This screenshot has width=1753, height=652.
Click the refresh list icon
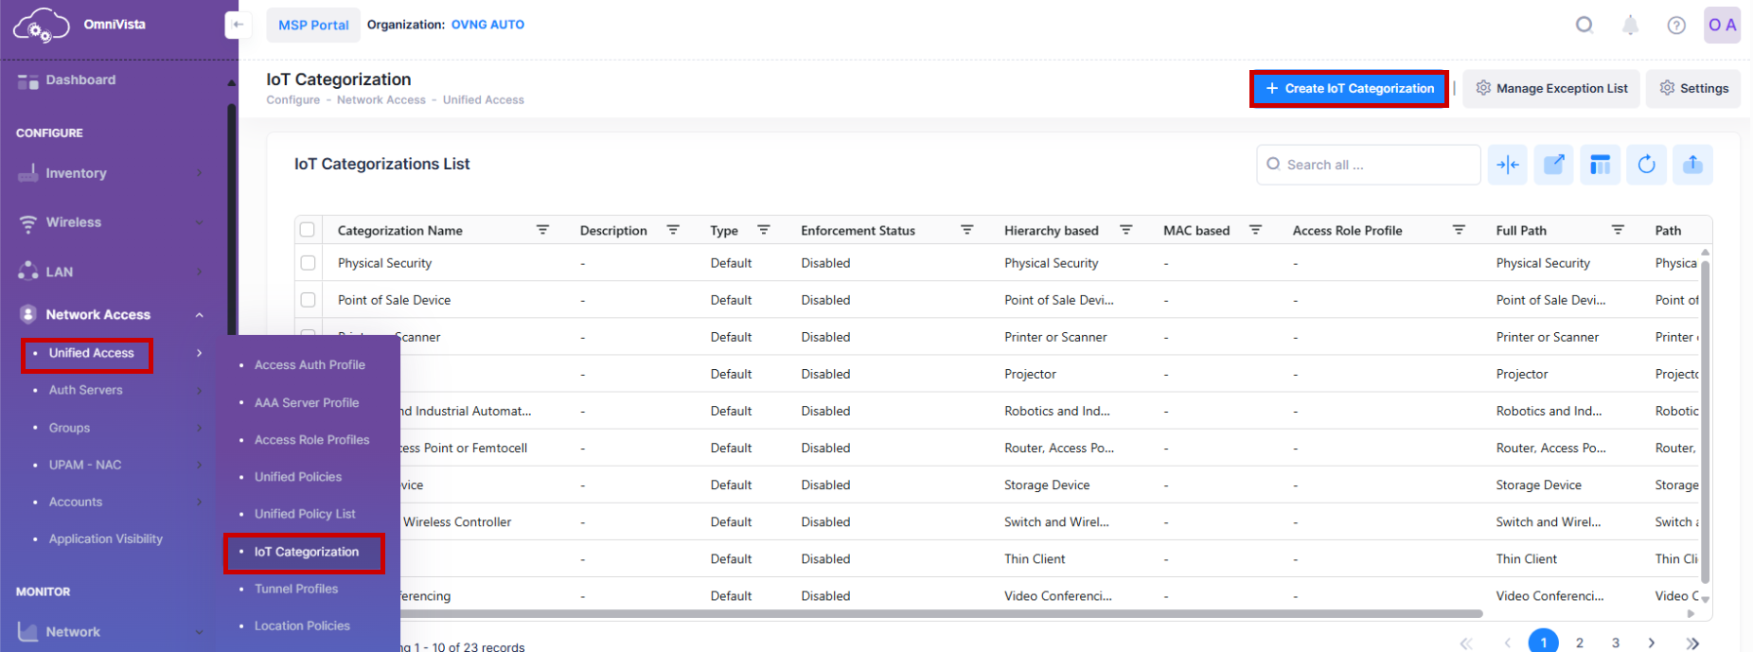coord(1646,165)
